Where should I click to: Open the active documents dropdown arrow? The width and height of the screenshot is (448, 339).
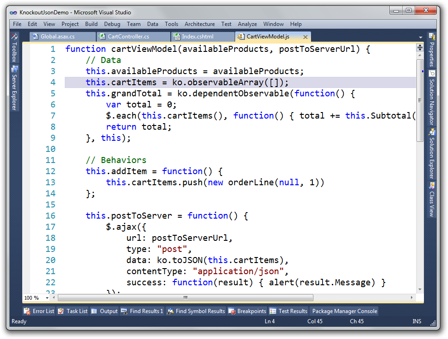pos(421,38)
